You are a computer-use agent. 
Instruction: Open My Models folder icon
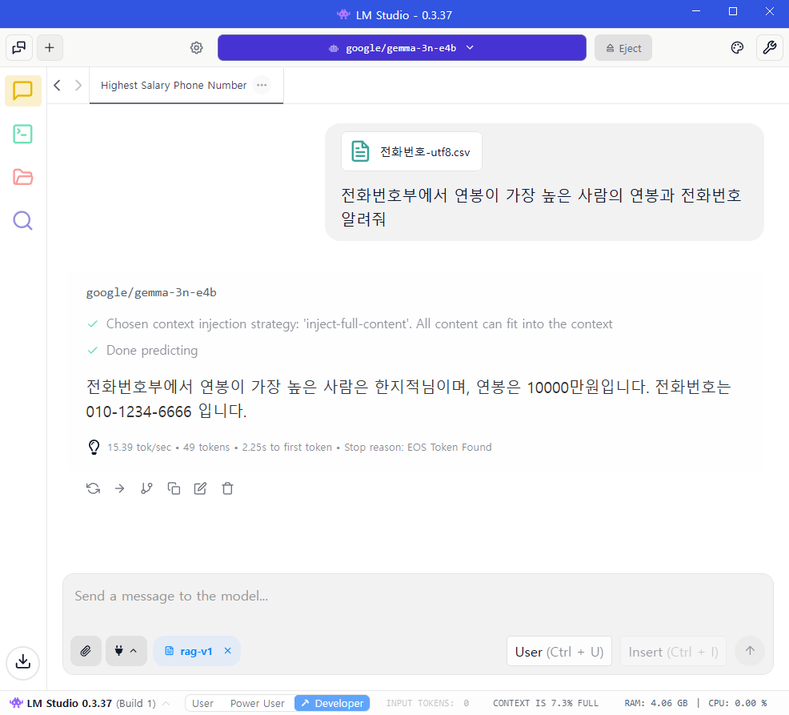coord(23,177)
